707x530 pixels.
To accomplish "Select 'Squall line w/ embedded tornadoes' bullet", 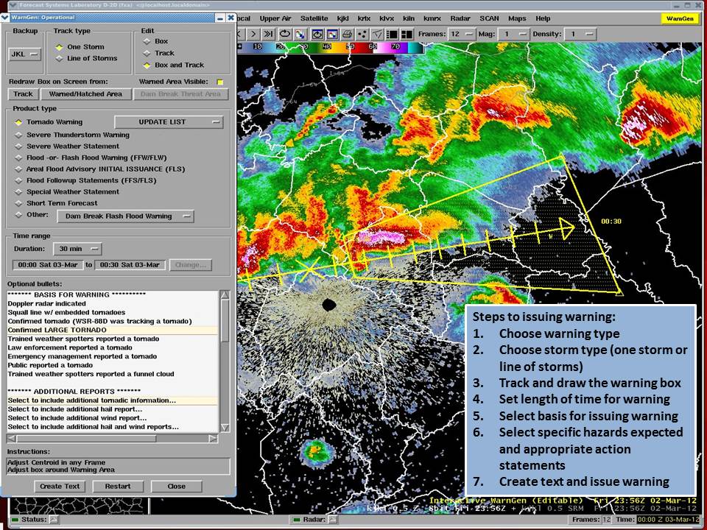I will tap(112, 312).
